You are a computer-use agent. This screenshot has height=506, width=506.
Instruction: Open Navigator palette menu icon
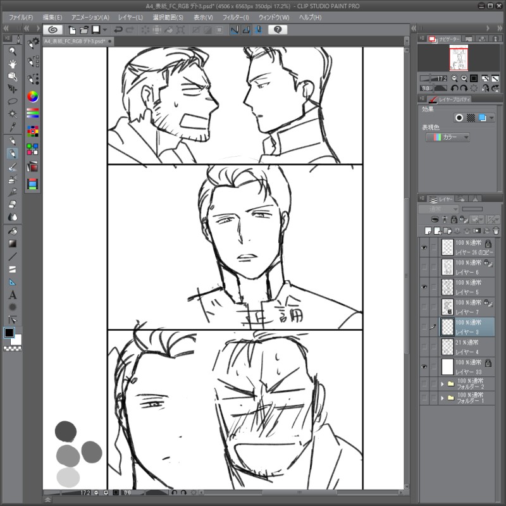coord(422,38)
